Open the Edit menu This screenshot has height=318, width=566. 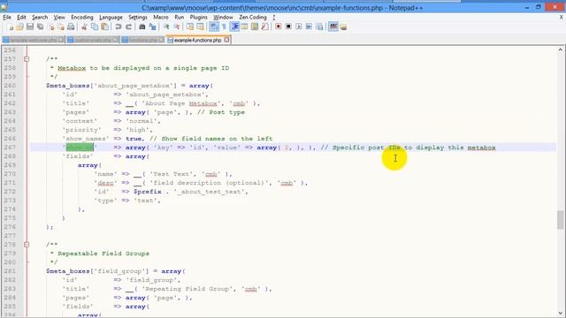pos(21,18)
